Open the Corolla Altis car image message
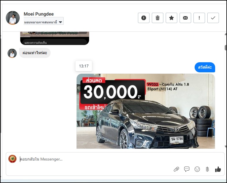The height and width of the screenshot is (183, 227). (146, 111)
